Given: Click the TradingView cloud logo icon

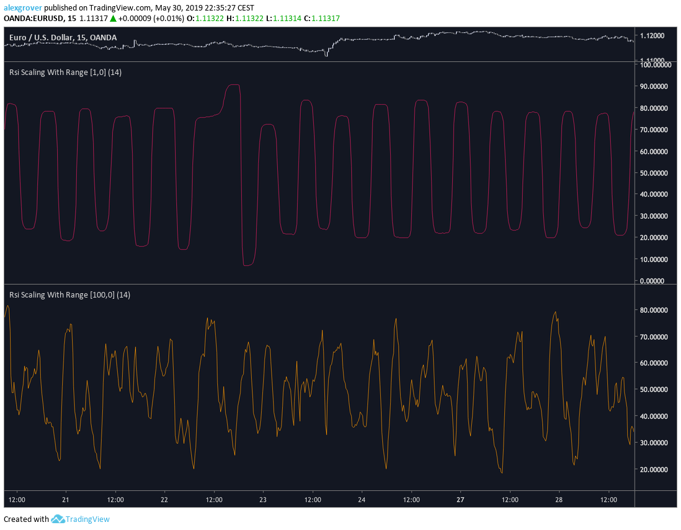Looking at the screenshot, I should tap(58, 519).
